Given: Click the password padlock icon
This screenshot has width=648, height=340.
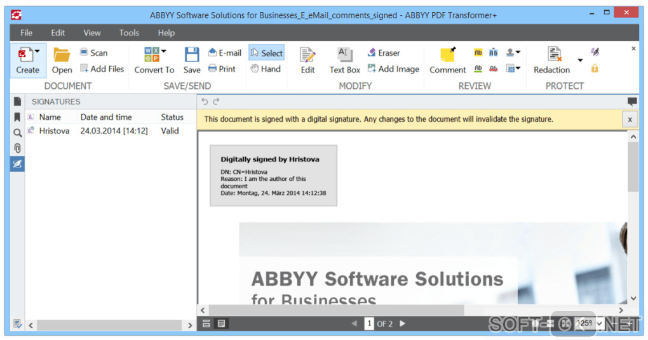Looking at the screenshot, I should coord(595,69).
